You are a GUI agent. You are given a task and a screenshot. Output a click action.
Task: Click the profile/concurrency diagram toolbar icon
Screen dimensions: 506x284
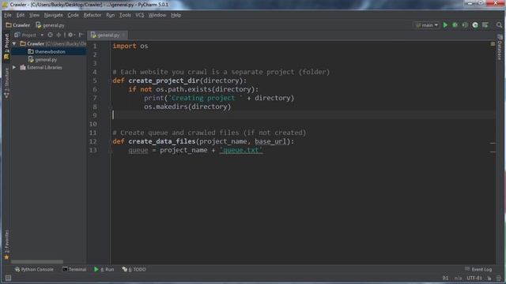tap(475, 24)
